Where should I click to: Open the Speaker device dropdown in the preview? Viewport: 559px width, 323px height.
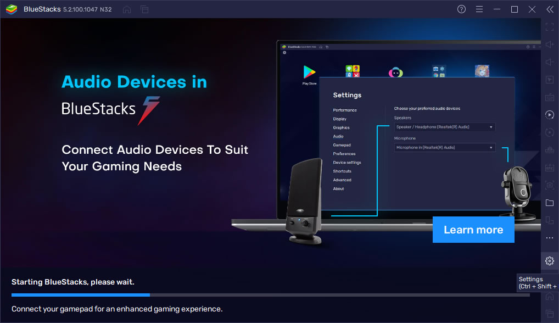(x=444, y=126)
